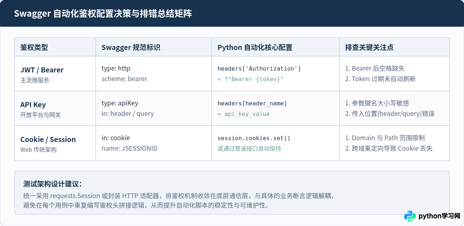Click the 'type: apiKey' text

tap(120, 103)
